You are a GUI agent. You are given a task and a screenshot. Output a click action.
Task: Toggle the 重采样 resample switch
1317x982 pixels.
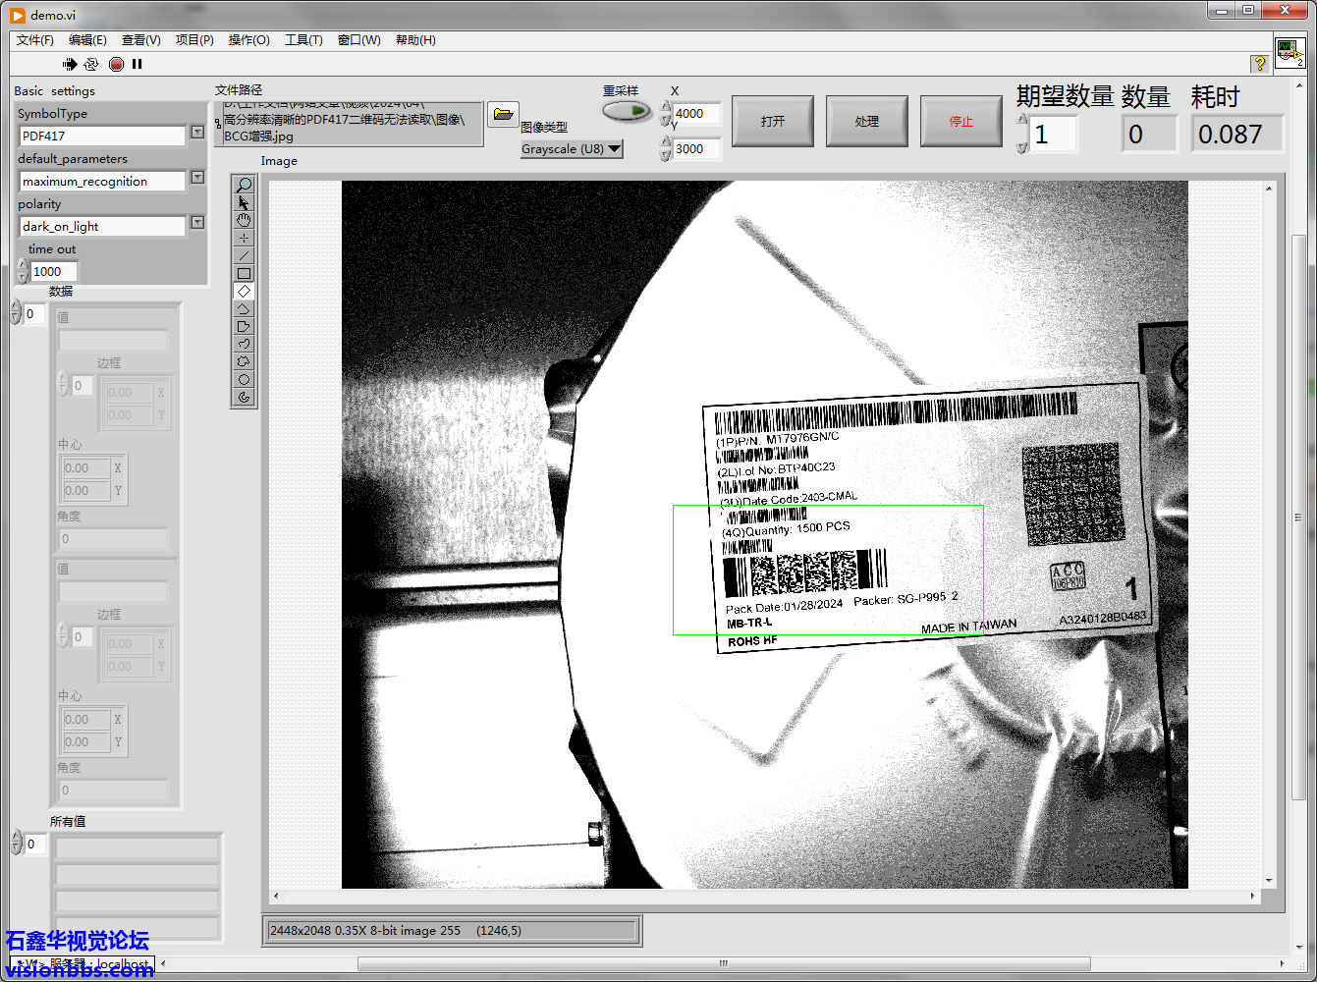626,111
